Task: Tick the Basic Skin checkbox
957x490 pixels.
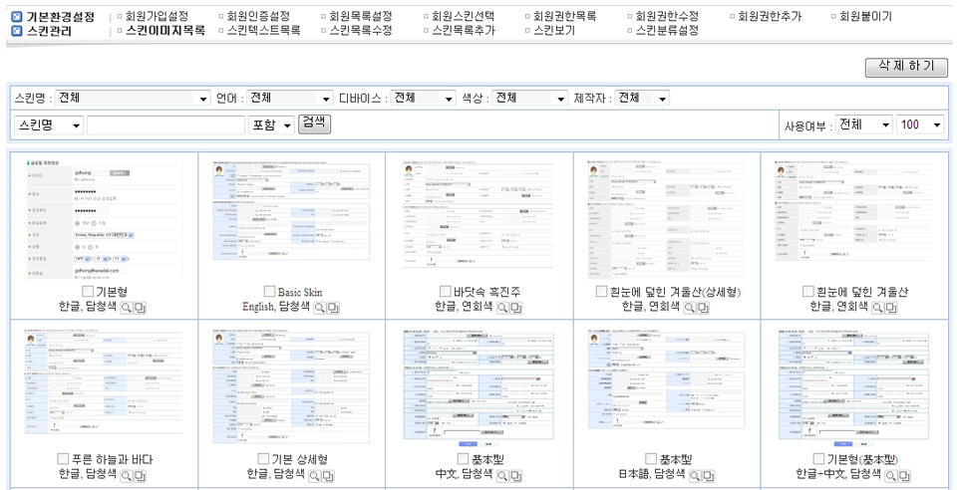Action: [269, 292]
